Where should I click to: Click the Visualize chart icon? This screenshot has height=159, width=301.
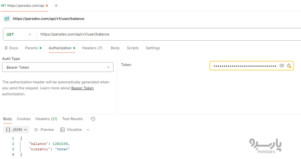pos(63,130)
